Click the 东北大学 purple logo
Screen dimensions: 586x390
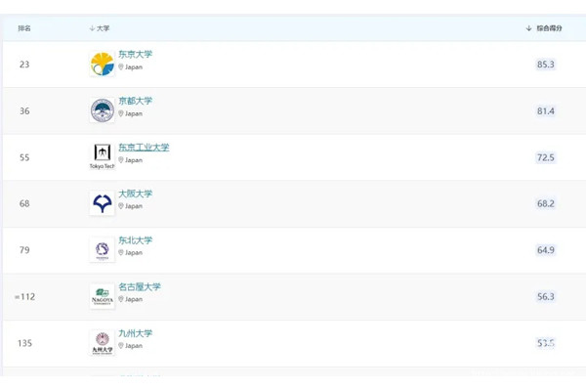(x=102, y=249)
